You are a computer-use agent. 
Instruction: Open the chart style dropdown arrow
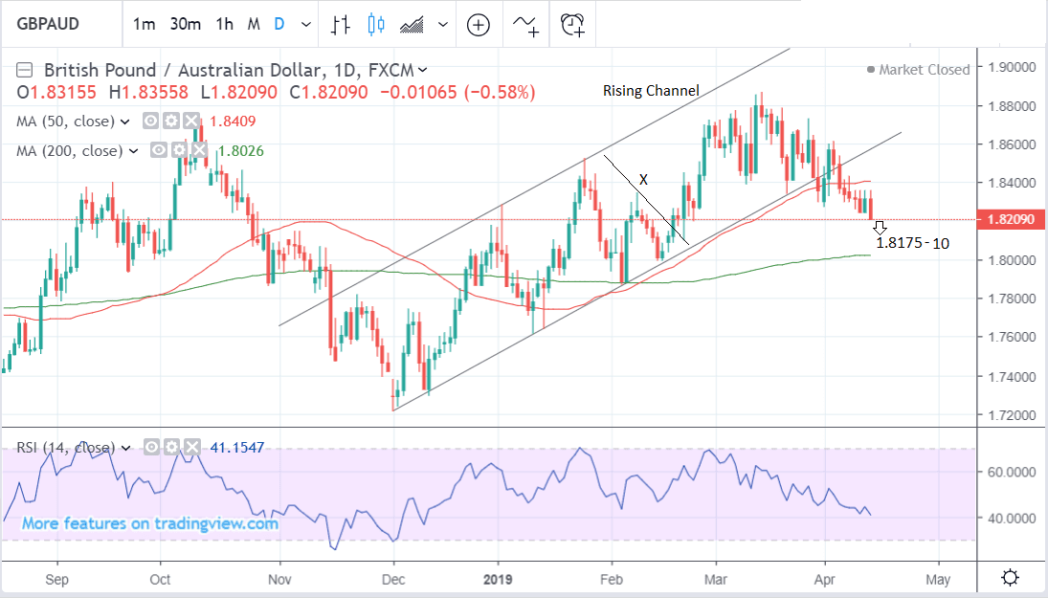(443, 25)
